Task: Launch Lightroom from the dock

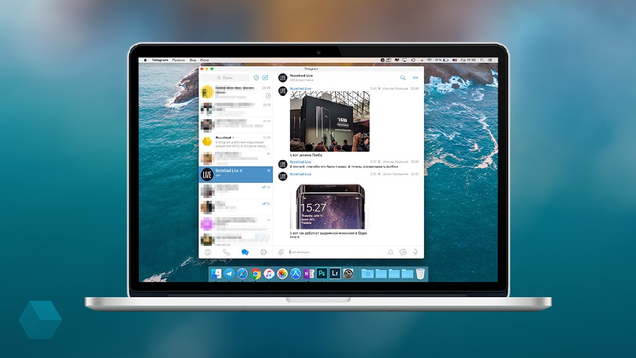Action: tap(335, 274)
